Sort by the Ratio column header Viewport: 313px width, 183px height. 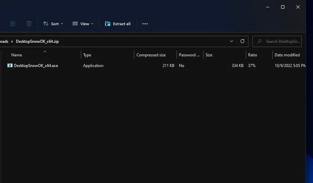(253, 55)
